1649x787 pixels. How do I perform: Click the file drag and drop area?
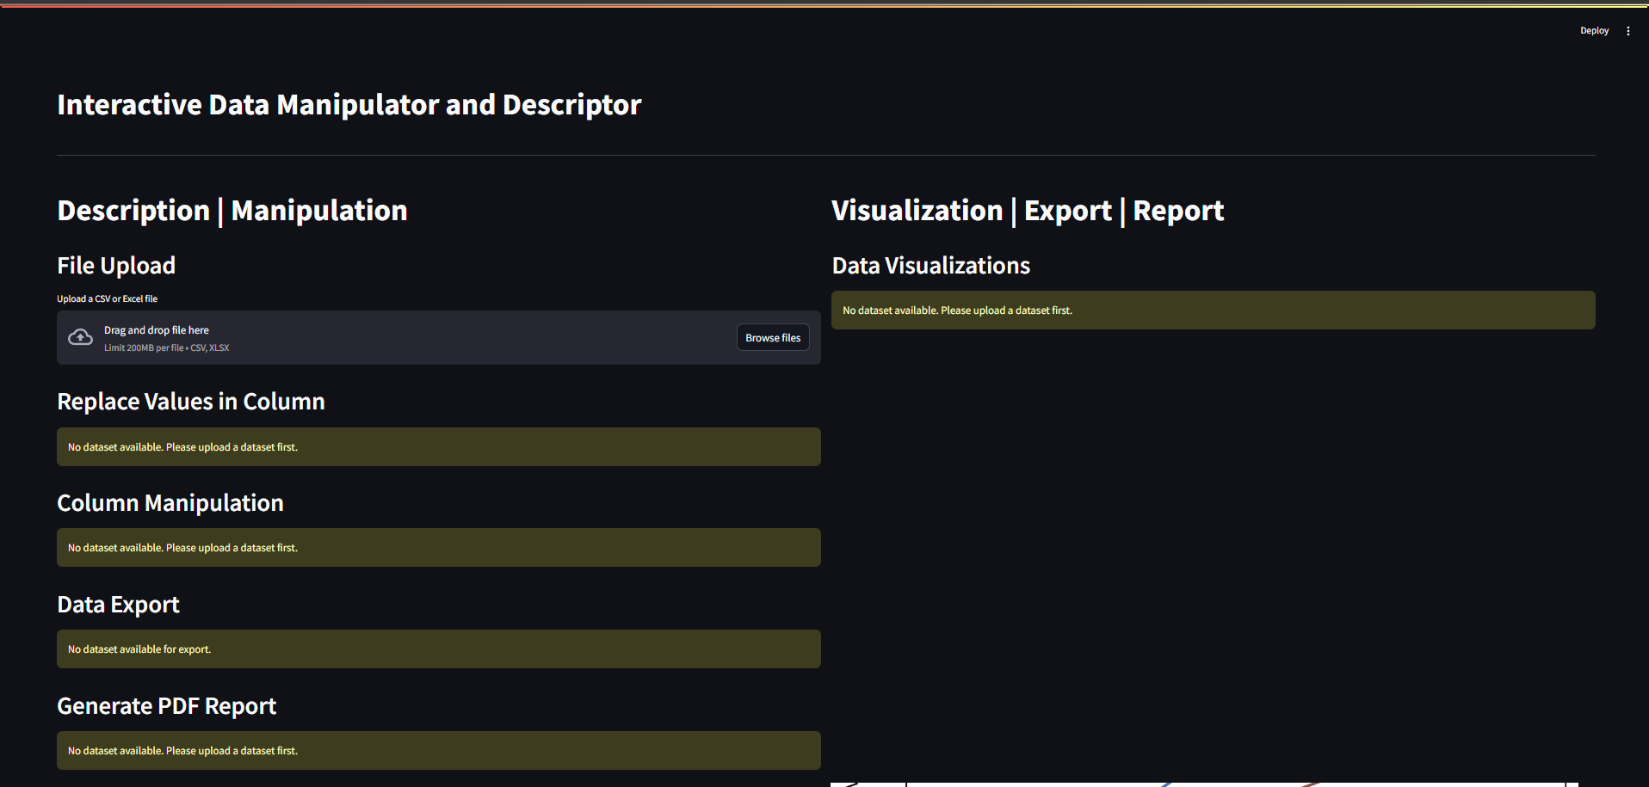(439, 338)
